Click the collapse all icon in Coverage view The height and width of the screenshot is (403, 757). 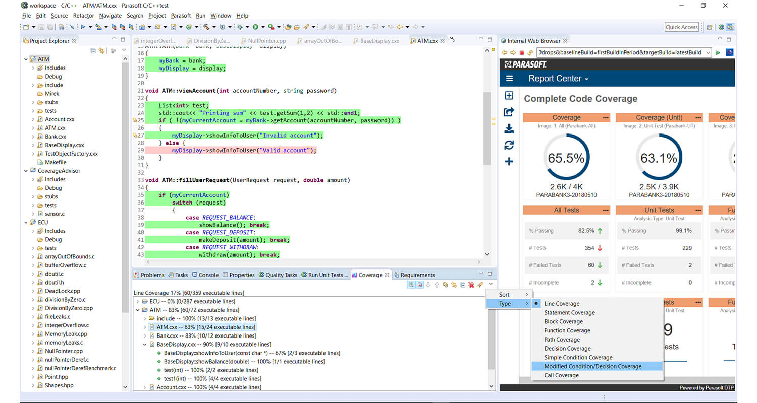[x=463, y=285]
